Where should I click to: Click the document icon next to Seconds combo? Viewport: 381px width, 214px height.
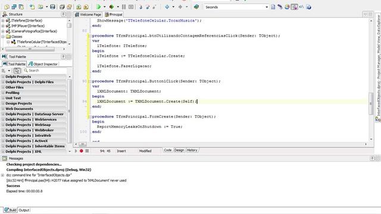pyautogui.click(x=273, y=7)
